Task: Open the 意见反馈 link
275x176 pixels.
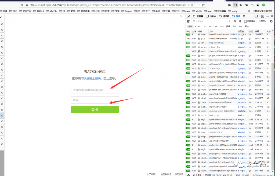Action: [x=179, y=174]
